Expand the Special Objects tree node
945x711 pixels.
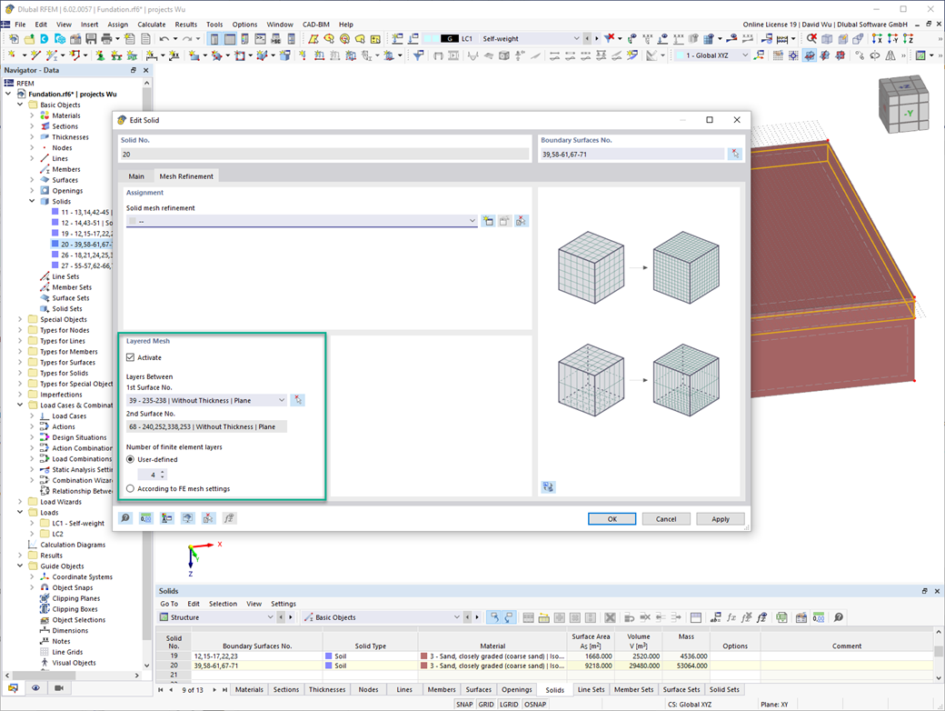click(x=20, y=320)
